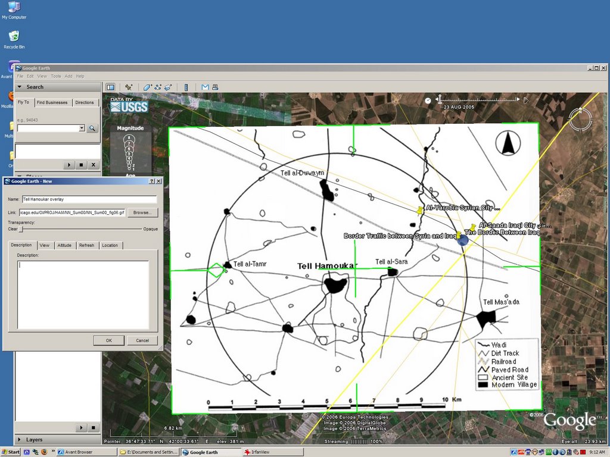Open My Computer desktop icon
Screen dimensions: 610x457
[14, 11]
